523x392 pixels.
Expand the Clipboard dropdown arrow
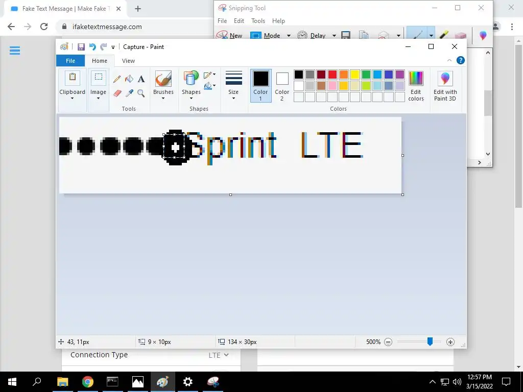tap(72, 99)
